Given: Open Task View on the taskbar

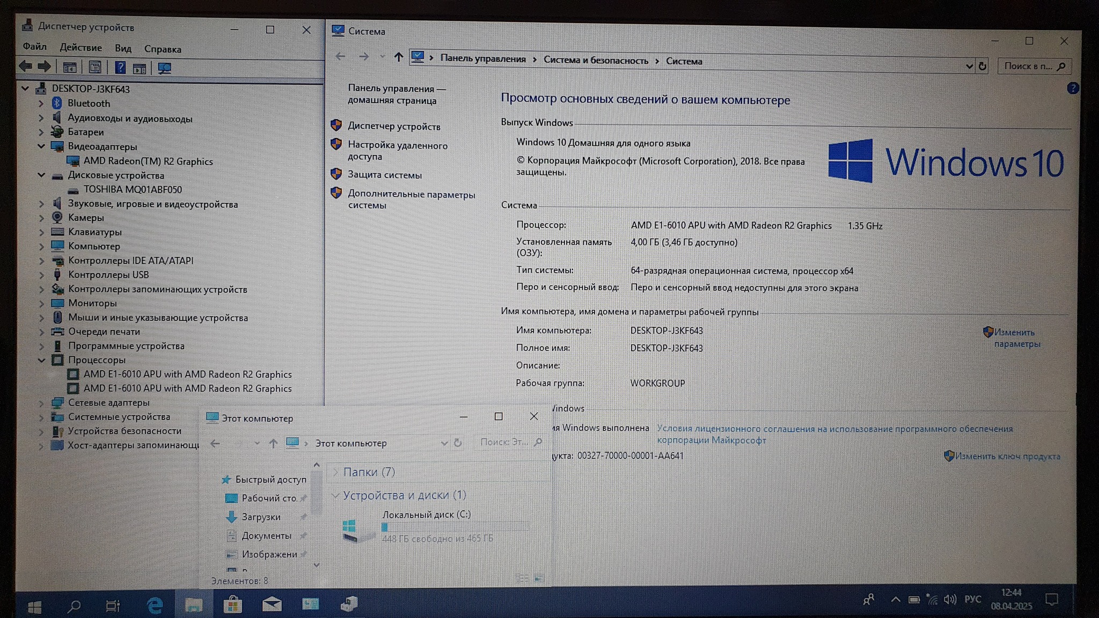Looking at the screenshot, I should [x=113, y=606].
